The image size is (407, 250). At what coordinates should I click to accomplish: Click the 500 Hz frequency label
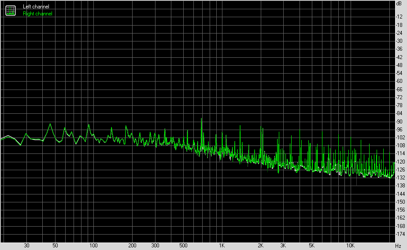tap(183, 246)
